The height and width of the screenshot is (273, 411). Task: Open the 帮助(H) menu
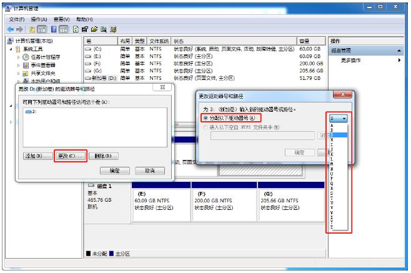[84, 19]
